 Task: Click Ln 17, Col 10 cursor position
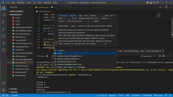point(102,95)
